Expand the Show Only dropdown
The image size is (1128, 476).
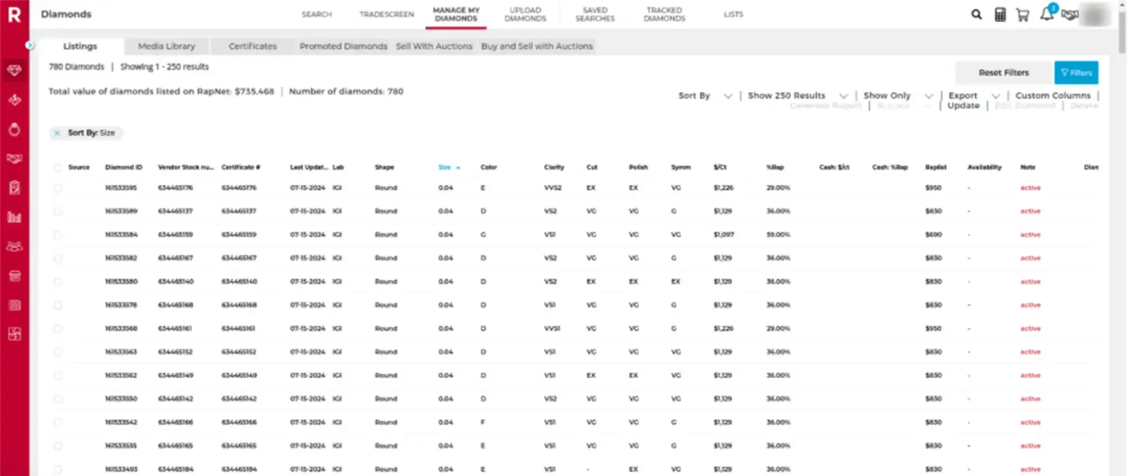(898, 96)
